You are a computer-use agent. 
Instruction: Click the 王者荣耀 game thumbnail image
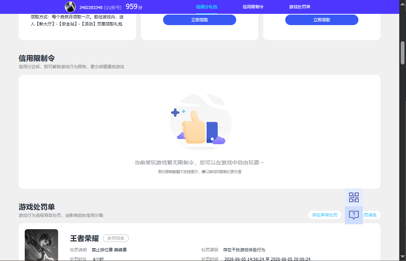[x=42, y=245]
